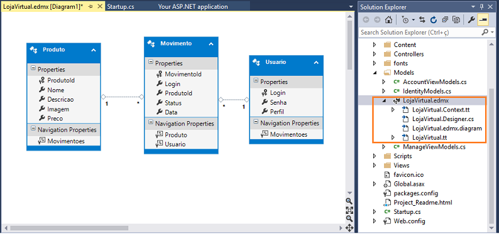Click the Refresh icon in Solution Explorer toolbar
The width and height of the screenshot is (499, 234).
[x=434, y=20]
